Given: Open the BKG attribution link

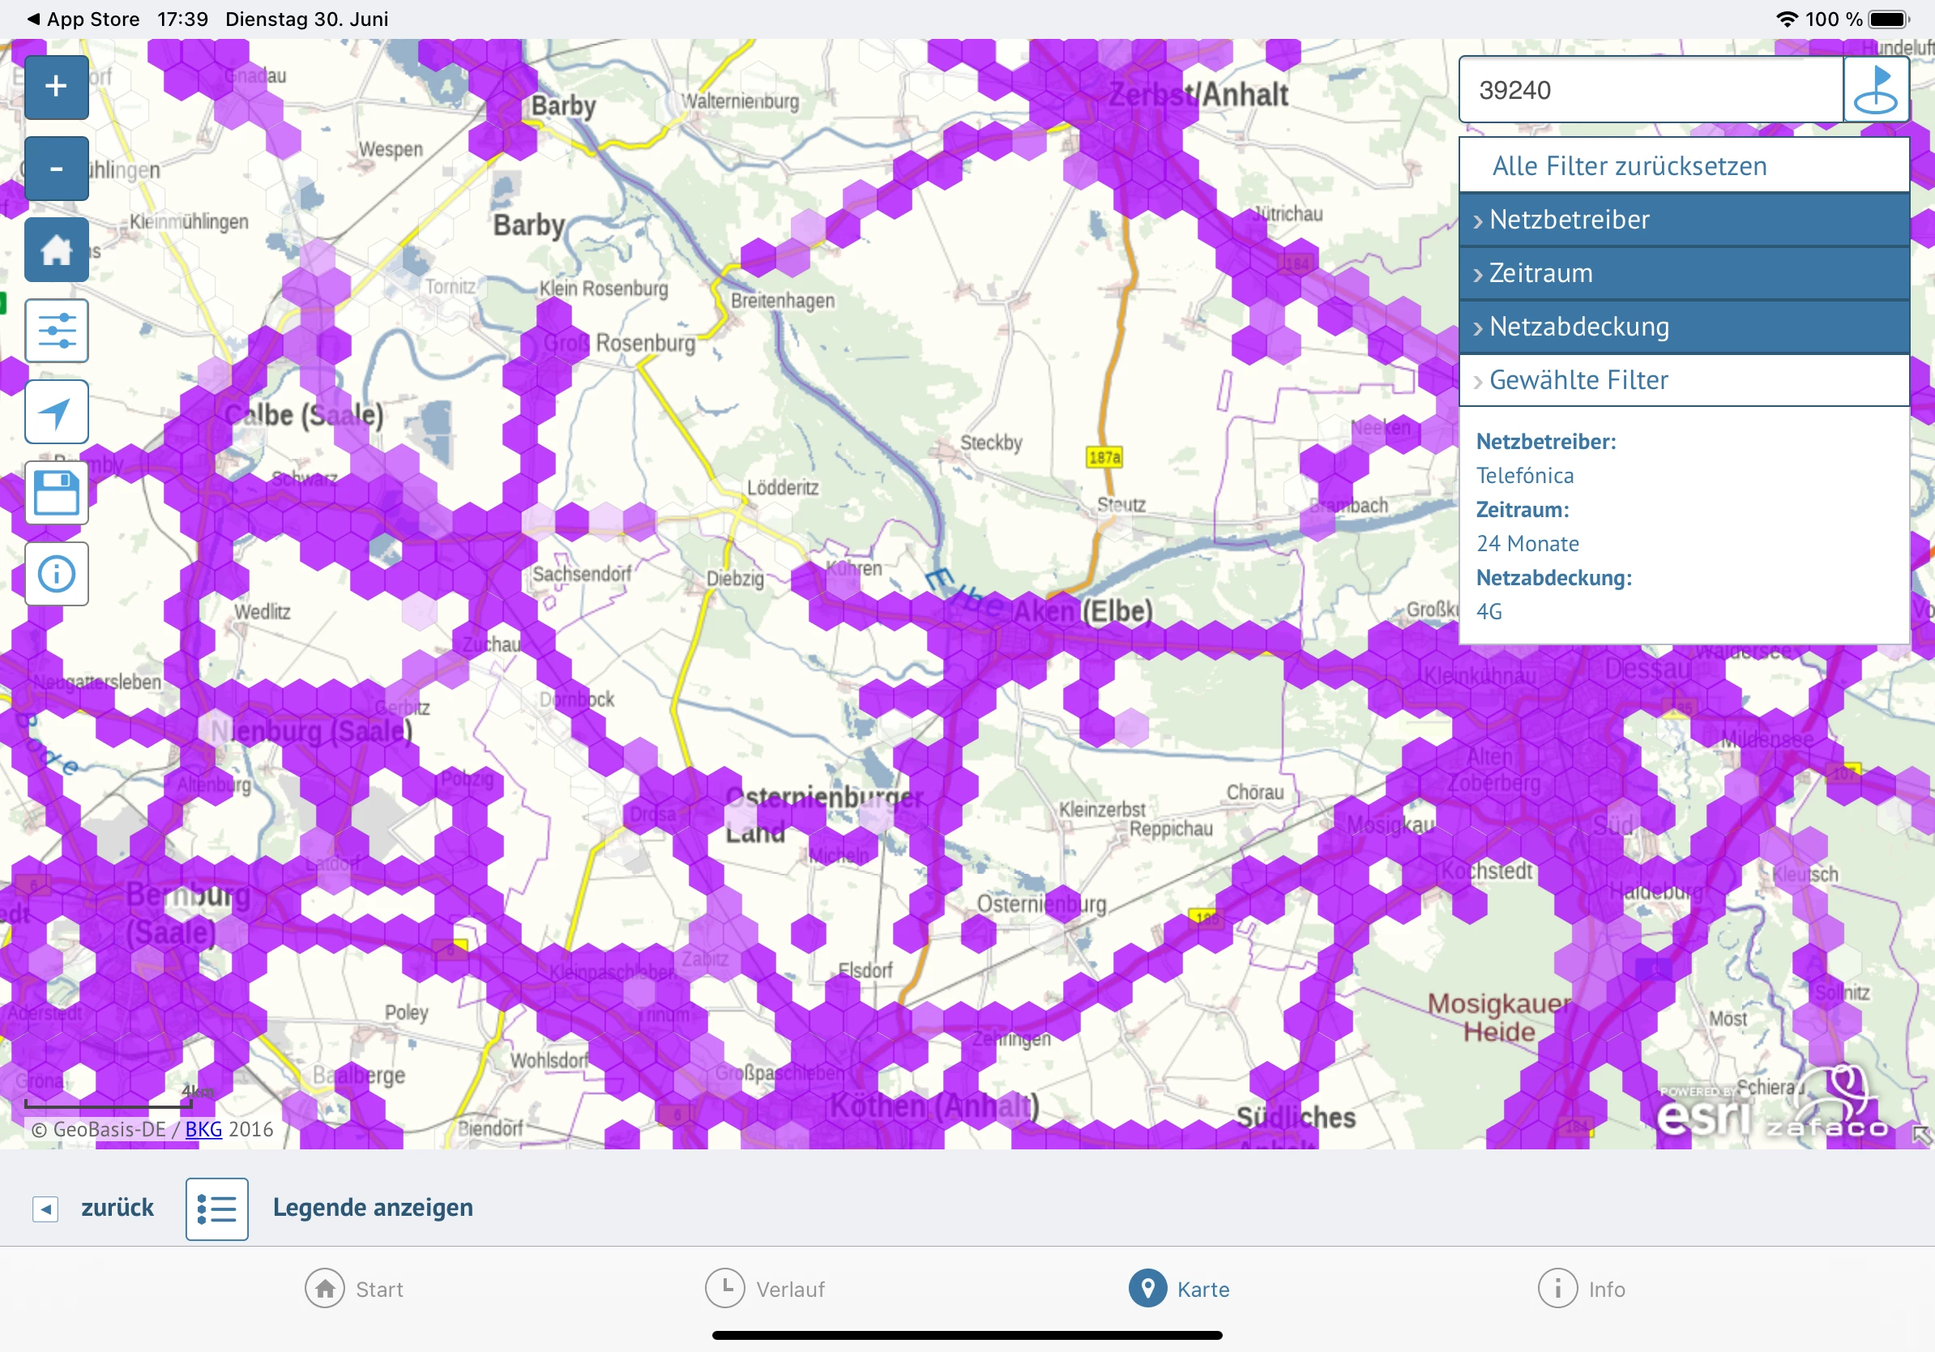Looking at the screenshot, I should pos(203,1129).
